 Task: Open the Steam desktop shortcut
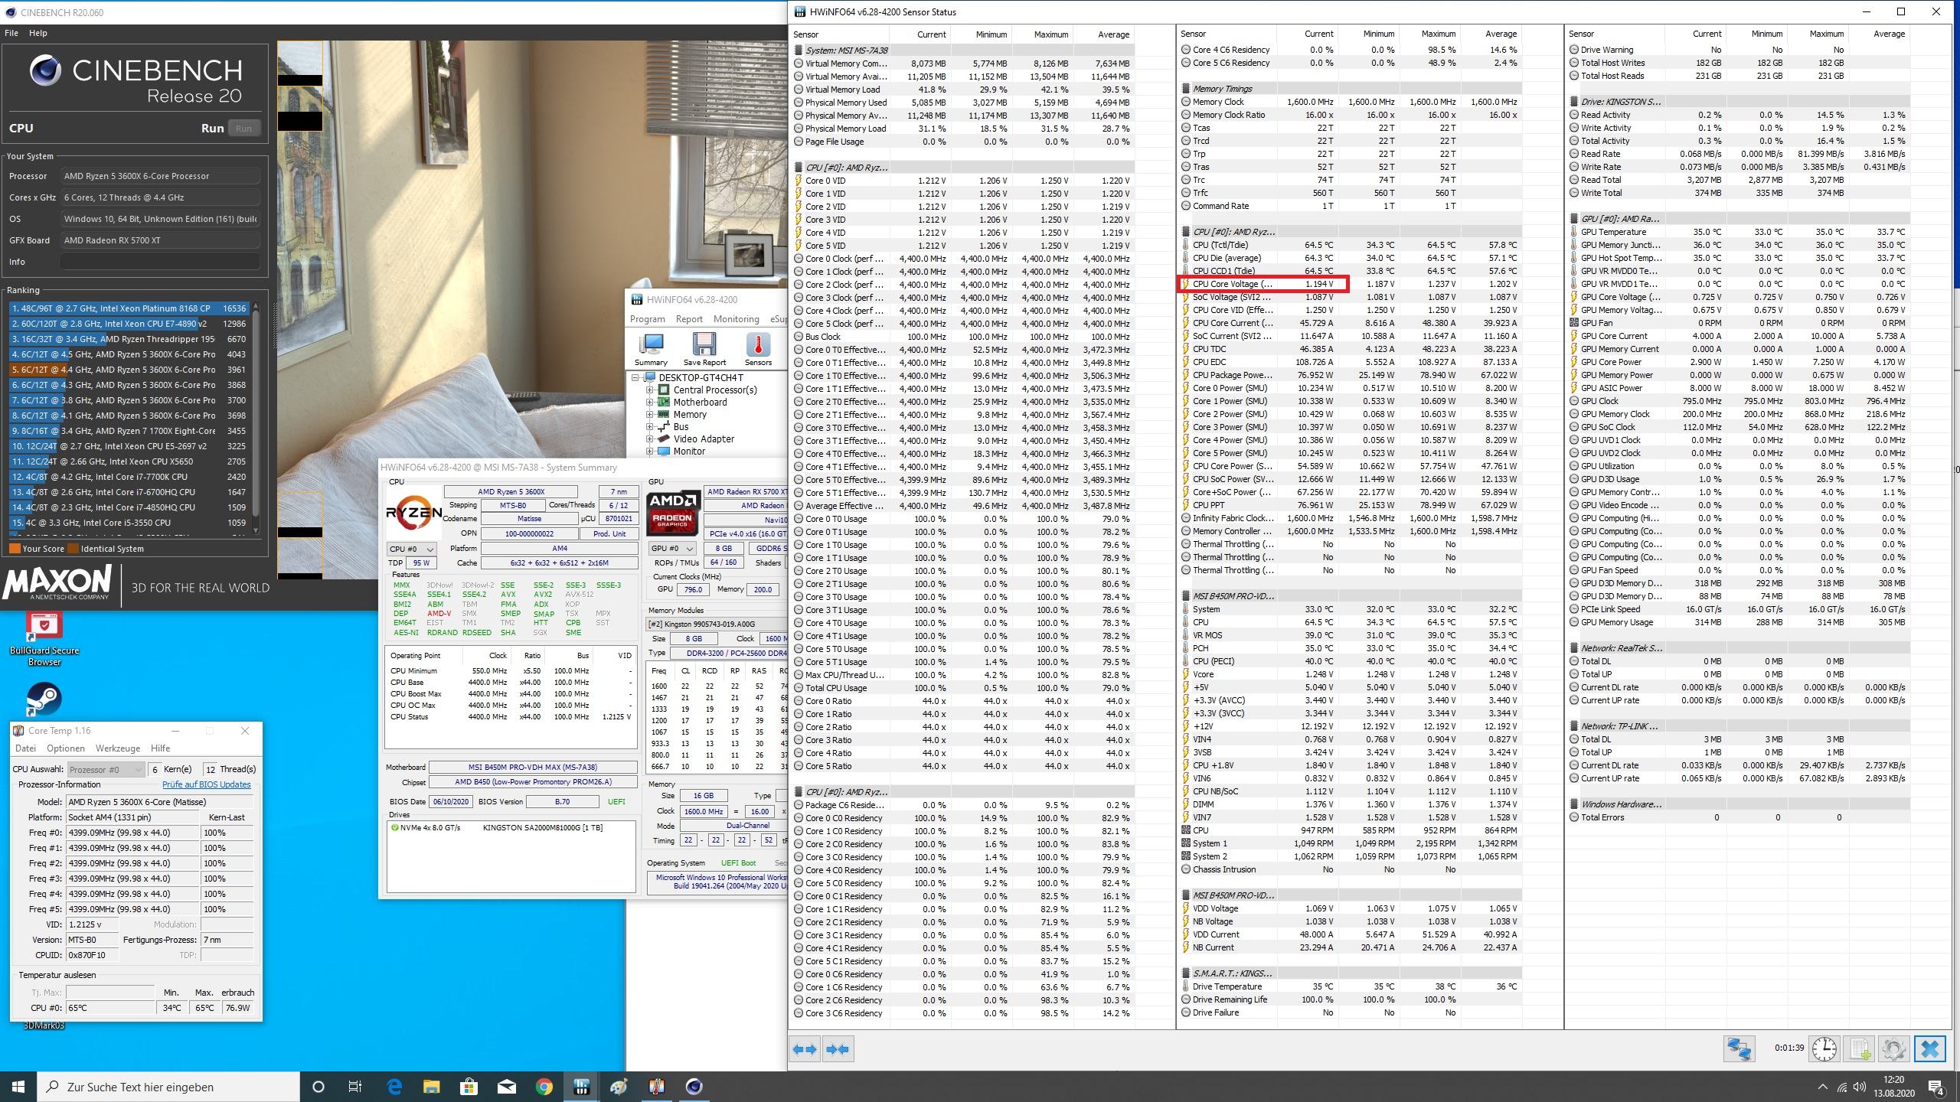point(44,699)
